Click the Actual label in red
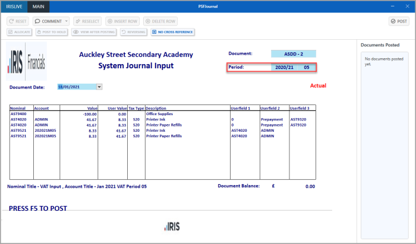 (318, 85)
